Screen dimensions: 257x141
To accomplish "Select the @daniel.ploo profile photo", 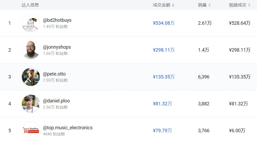I will pyautogui.click(x=31, y=104).
